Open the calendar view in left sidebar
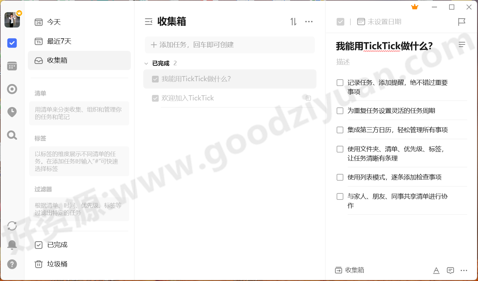Screen dimensions: 478x281 tap(12, 66)
